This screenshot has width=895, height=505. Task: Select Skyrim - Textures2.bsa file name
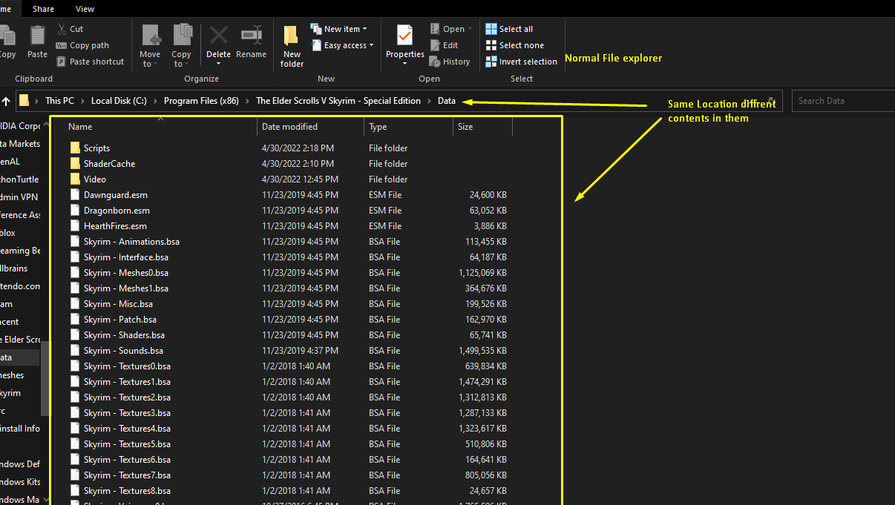point(127,397)
